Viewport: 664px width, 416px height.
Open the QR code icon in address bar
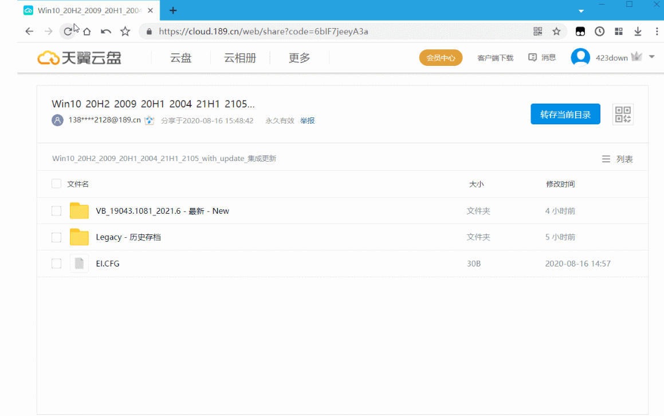(x=538, y=31)
